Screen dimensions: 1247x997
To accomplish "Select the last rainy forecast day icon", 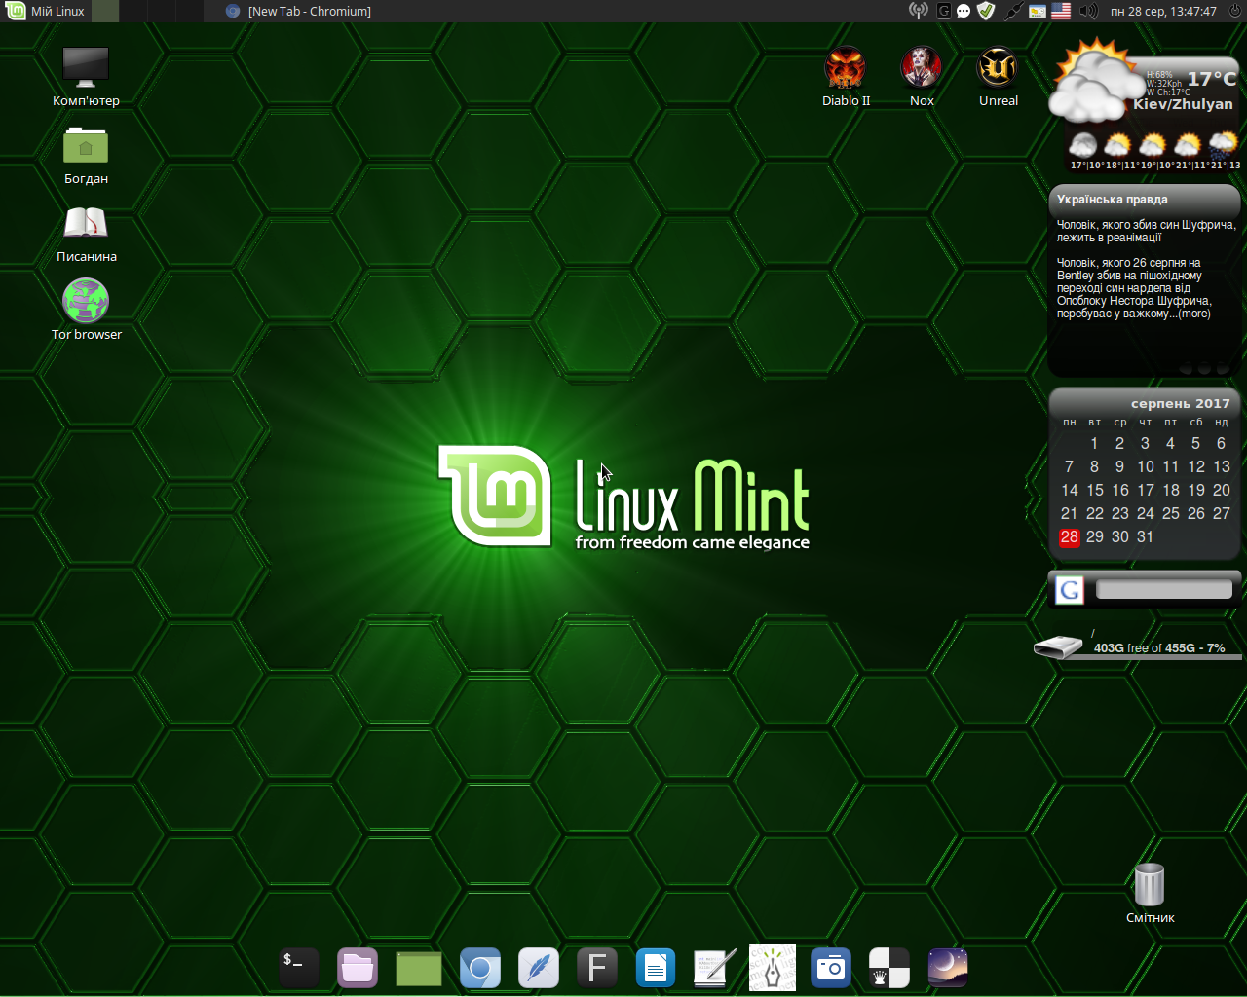I will pyautogui.click(x=1223, y=146).
